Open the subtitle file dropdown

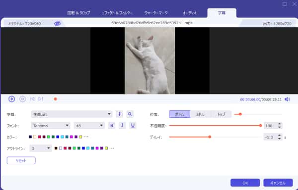[72, 114]
